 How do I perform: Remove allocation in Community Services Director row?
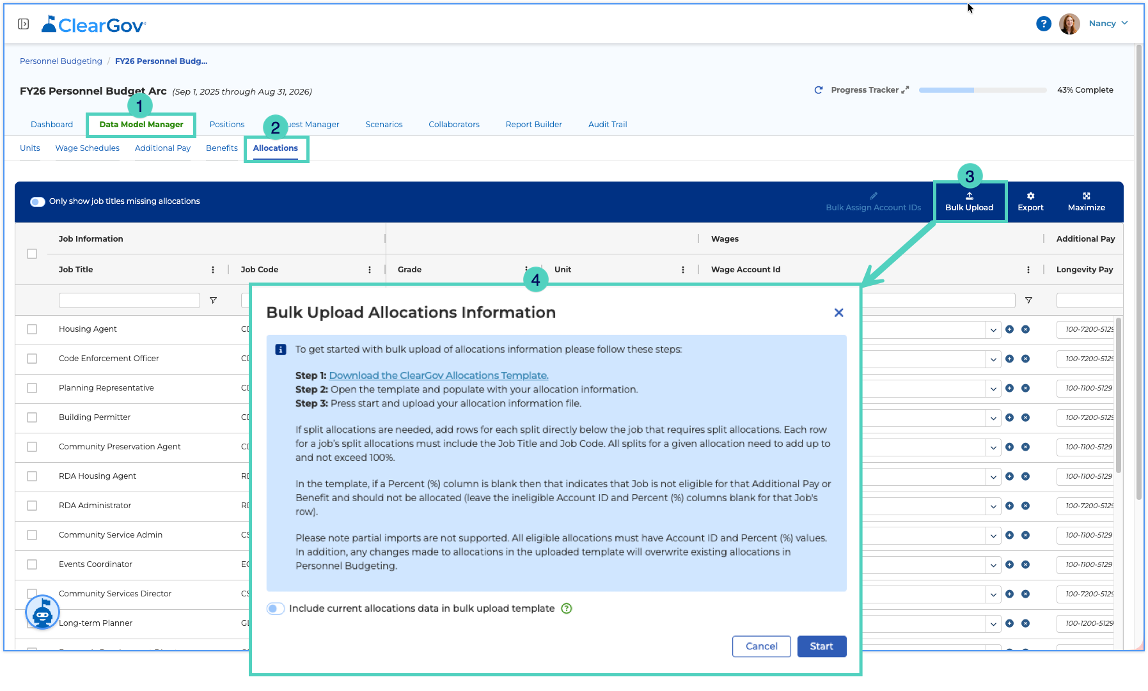1025,594
